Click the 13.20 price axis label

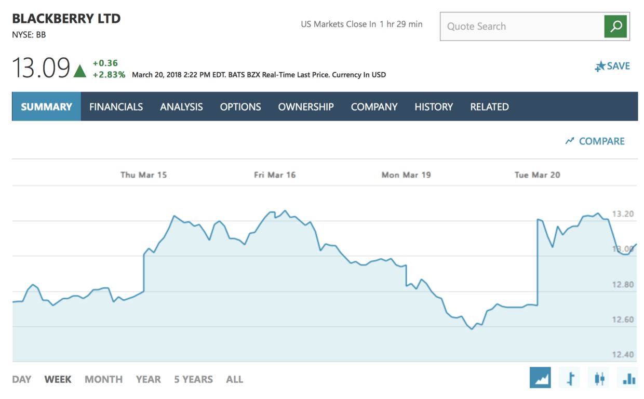pos(623,214)
